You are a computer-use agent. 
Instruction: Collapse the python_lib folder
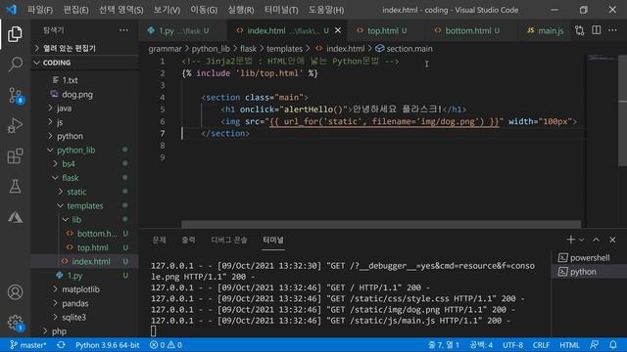[76, 150]
